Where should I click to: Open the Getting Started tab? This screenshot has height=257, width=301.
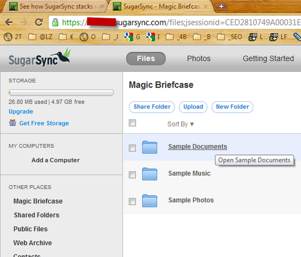point(268,59)
